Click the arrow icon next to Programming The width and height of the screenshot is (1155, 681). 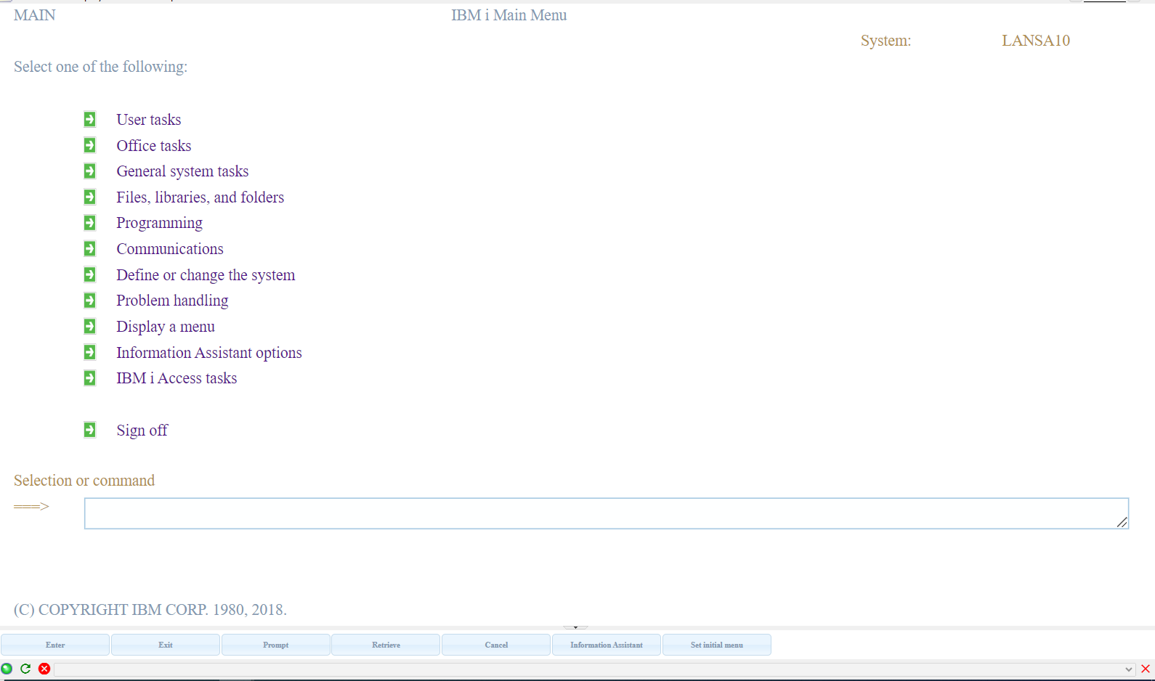(89, 223)
